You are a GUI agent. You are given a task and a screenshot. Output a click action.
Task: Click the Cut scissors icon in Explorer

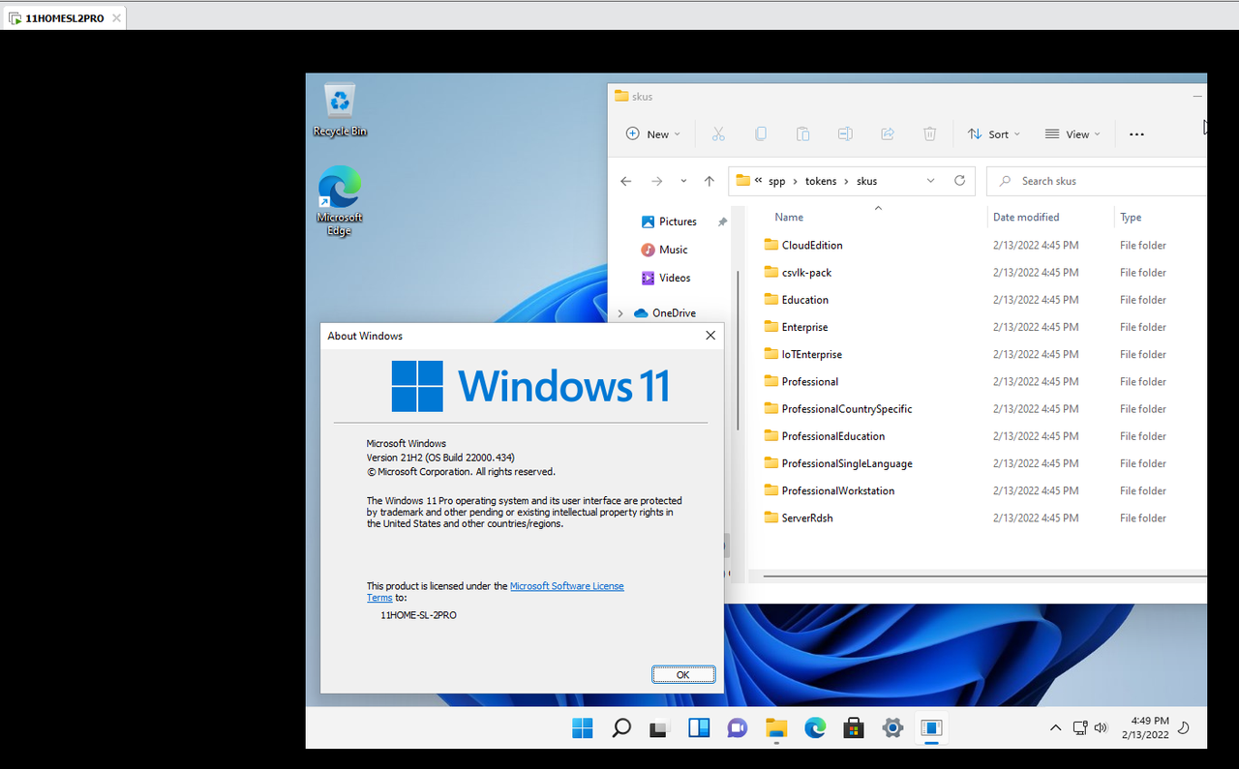718,134
